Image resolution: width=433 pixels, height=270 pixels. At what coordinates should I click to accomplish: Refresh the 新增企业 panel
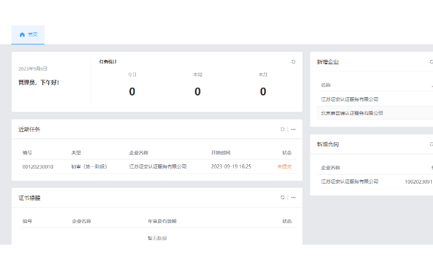click(431, 62)
